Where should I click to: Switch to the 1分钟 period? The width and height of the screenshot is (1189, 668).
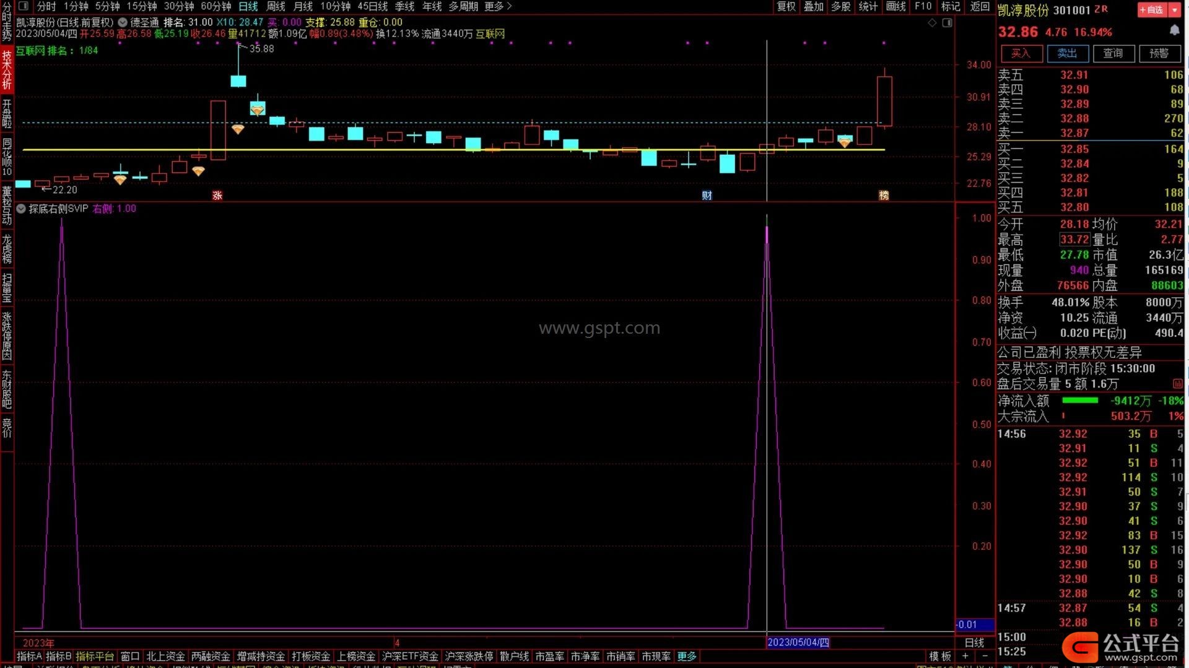76,6
